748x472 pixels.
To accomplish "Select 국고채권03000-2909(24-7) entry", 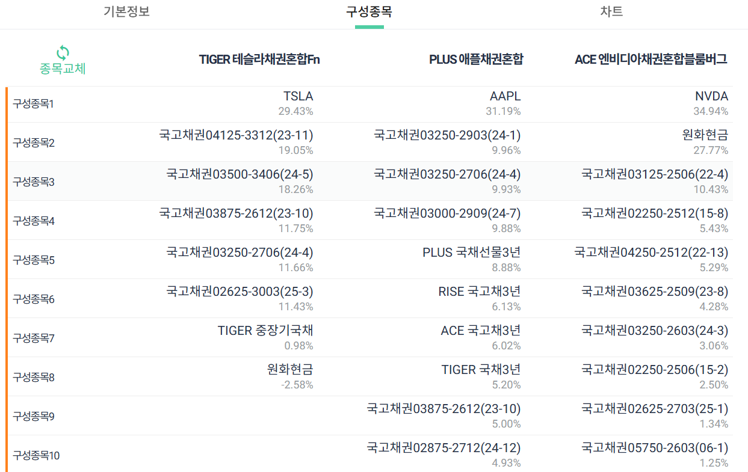I will (447, 213).
